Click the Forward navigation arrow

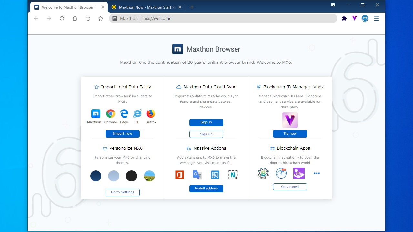pyautogui.click(x=49, y=19)
